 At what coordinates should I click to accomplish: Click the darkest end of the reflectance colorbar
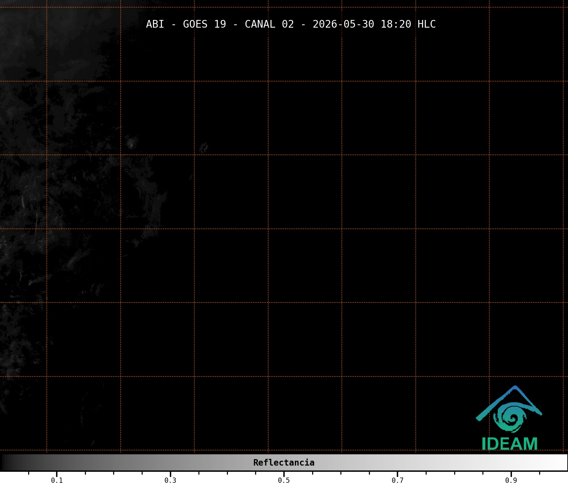(6, 463)
